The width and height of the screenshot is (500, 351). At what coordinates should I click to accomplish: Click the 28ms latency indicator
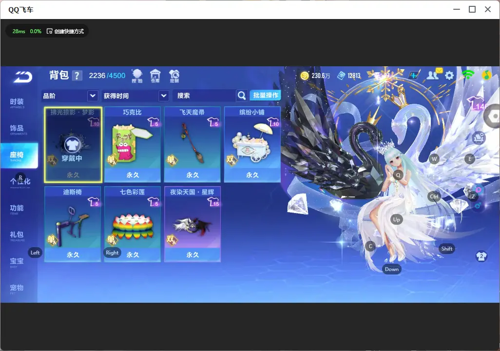coord(19,31)
